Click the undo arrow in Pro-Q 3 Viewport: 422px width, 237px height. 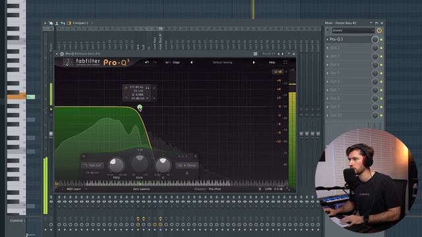[146, 63]
